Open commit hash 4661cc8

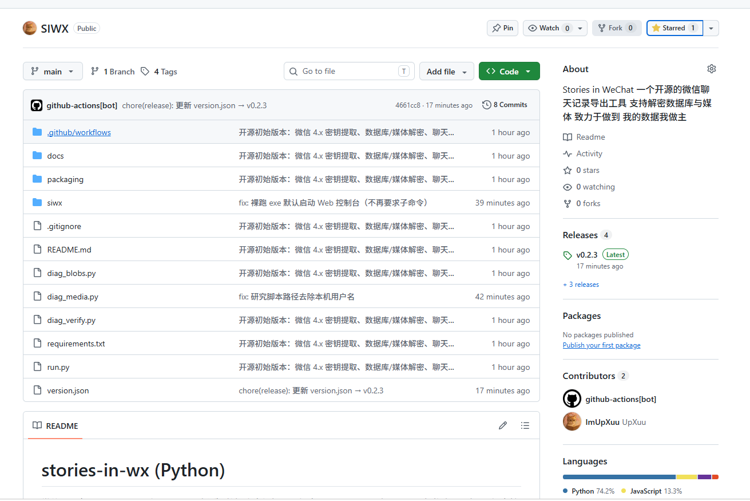408,105
